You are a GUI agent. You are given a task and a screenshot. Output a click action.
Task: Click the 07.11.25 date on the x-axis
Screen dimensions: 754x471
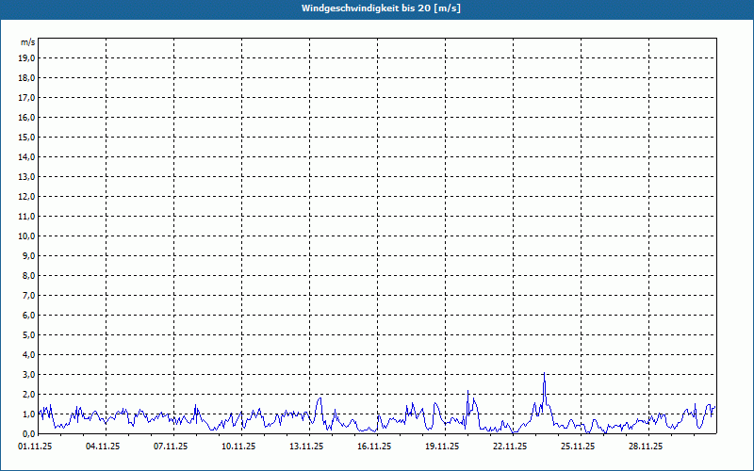(171, 447)
